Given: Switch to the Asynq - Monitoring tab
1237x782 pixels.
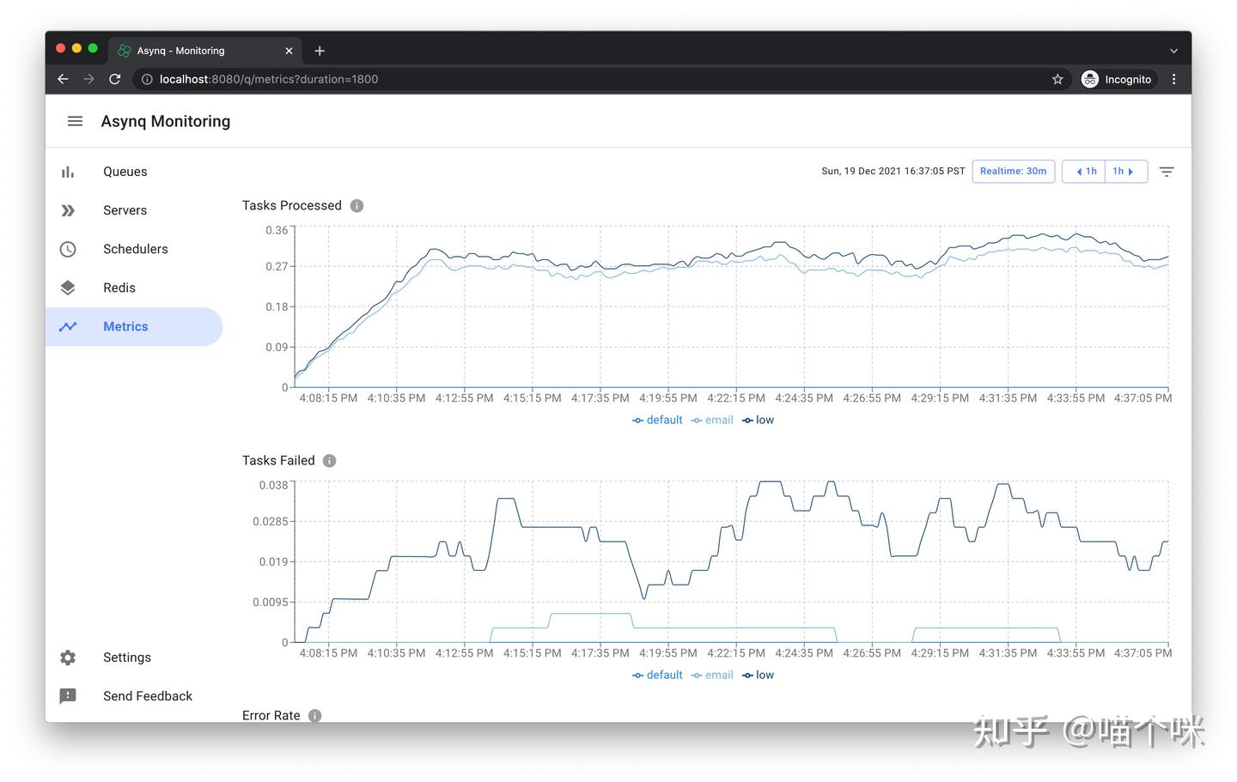Looking at the screenshot, I should point(180,51).
